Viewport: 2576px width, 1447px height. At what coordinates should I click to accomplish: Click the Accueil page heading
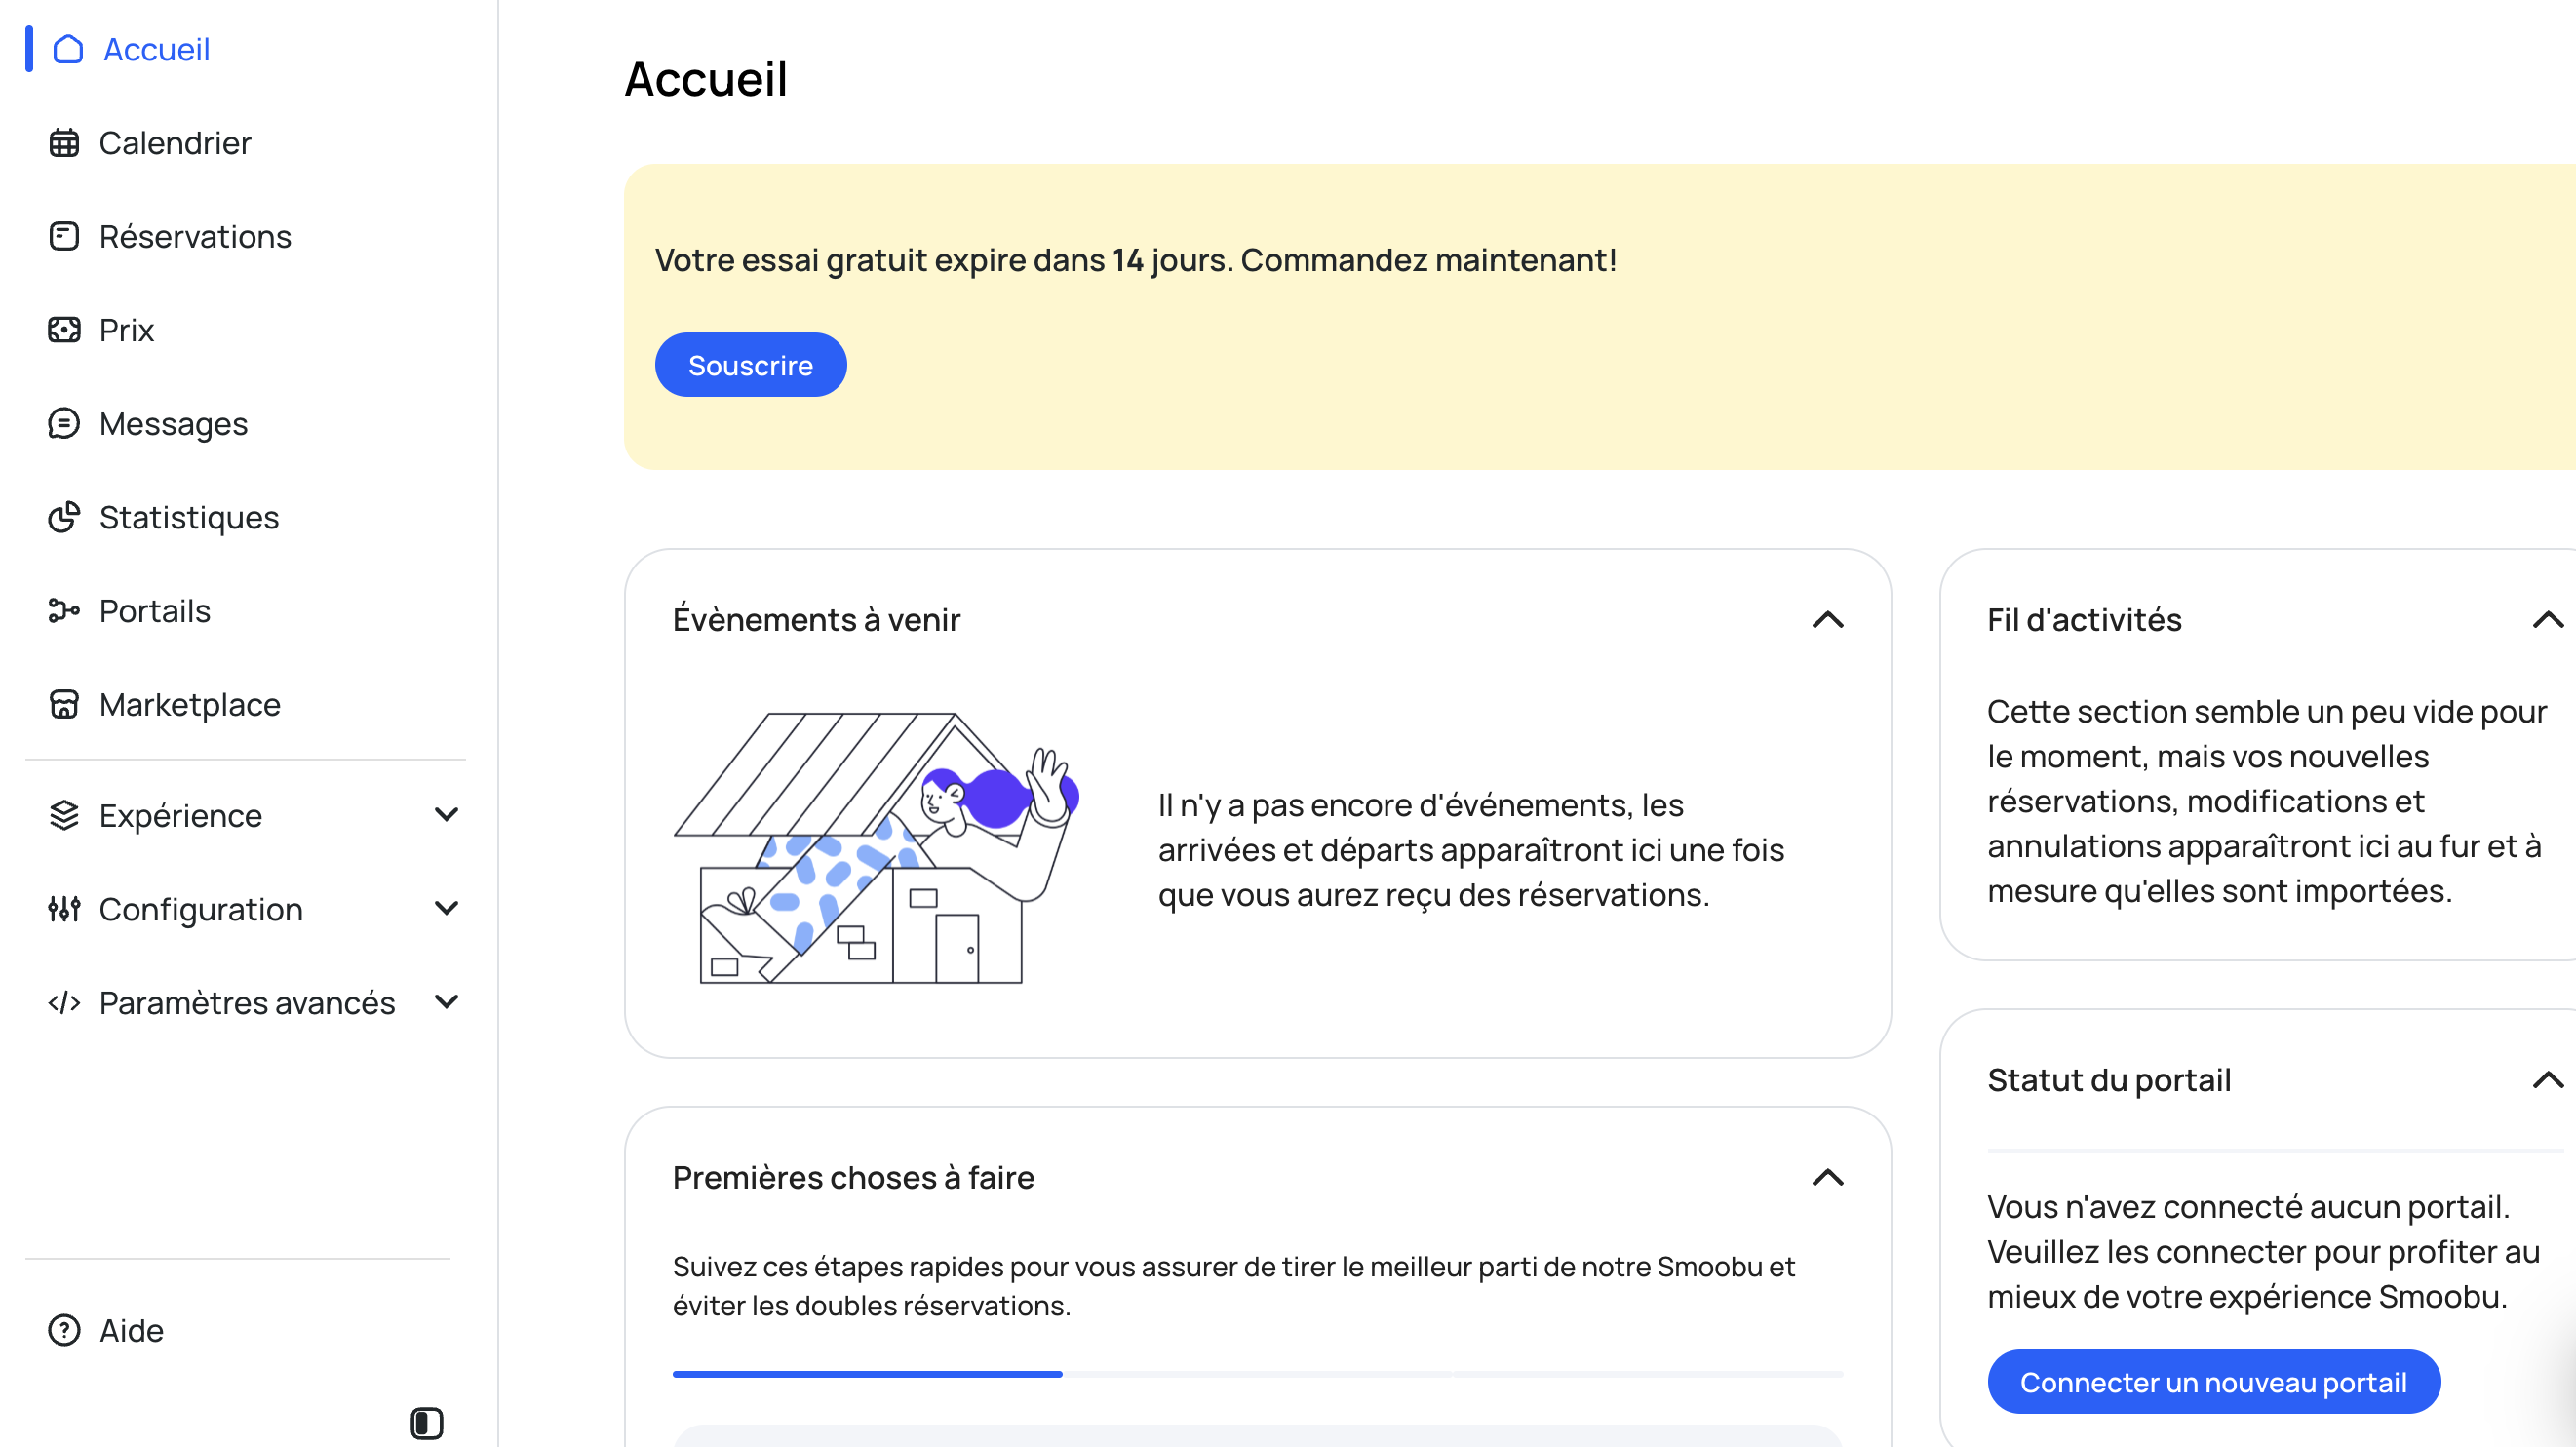pyautogui.click(x=706, y=79)
